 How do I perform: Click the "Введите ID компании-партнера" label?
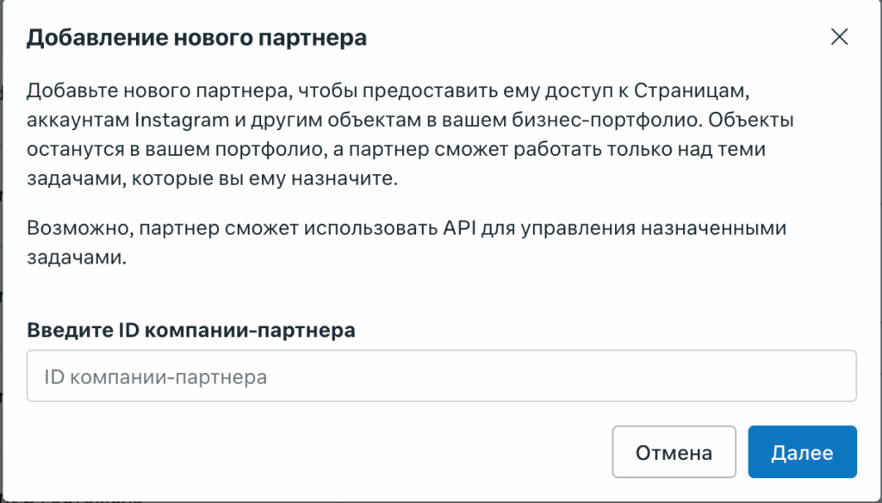coord(191,331)
